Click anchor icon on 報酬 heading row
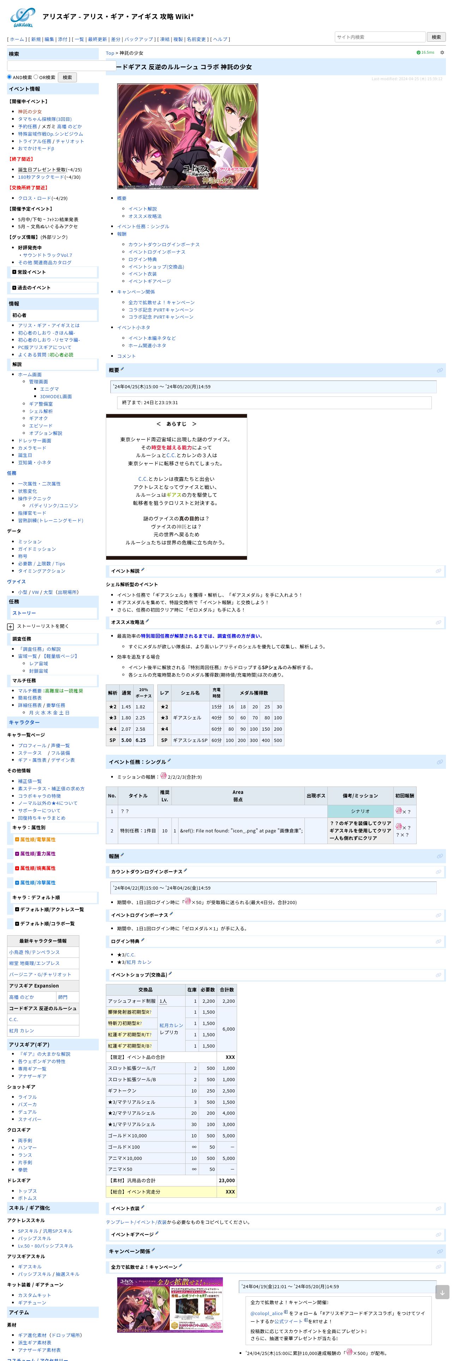 coord(439,856)
